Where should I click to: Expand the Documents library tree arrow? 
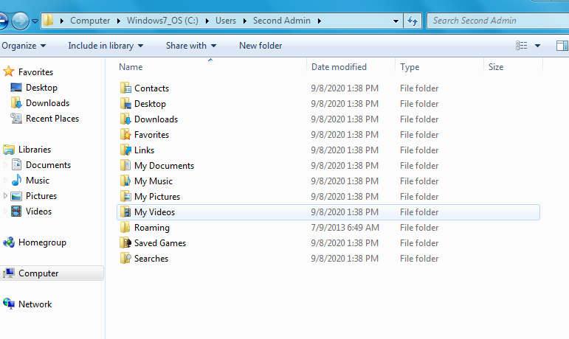coord(5,165)
